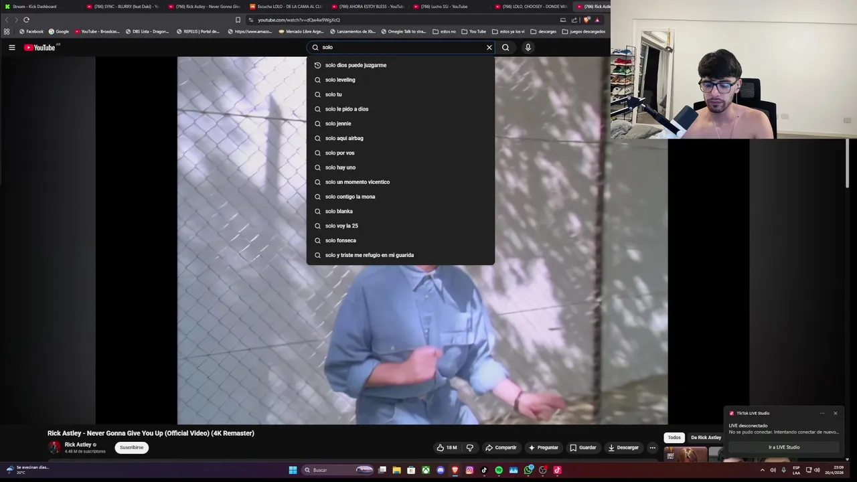Bookmark this page with the bookmark icon
857x482 pixels.
click(x=238, y=20)
